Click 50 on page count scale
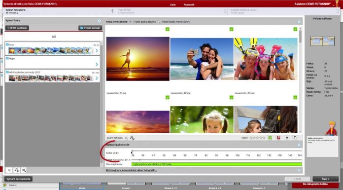 (164, 155)
